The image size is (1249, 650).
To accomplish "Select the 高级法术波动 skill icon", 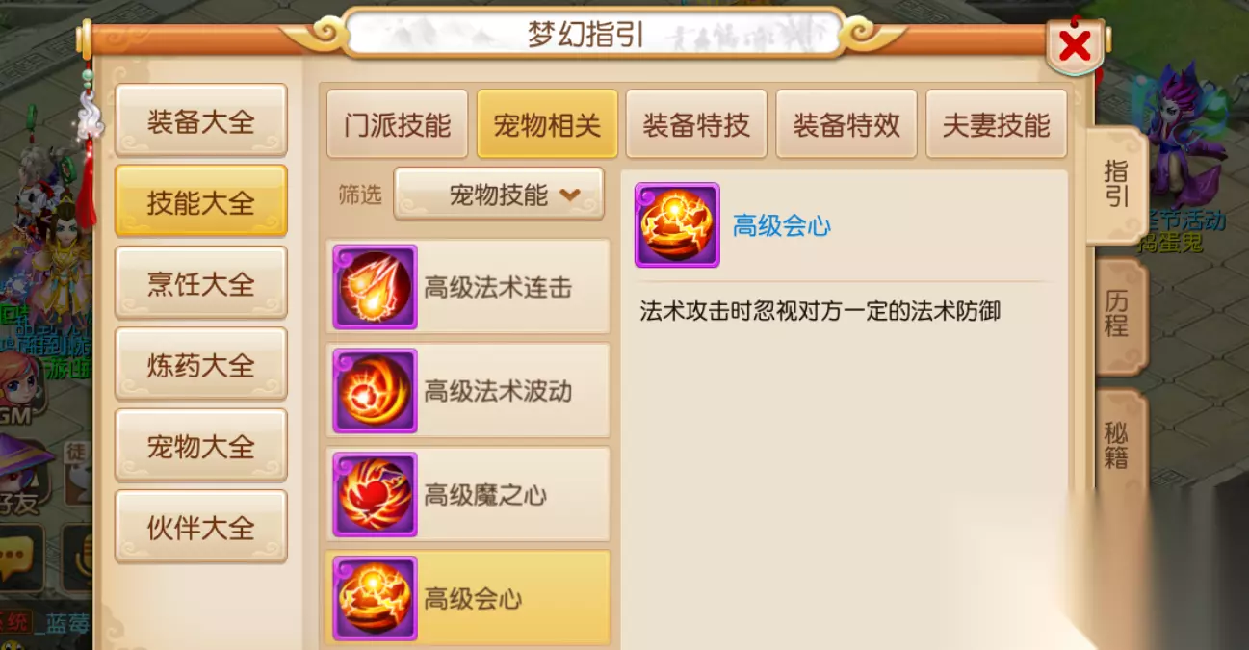I will 375,391.
